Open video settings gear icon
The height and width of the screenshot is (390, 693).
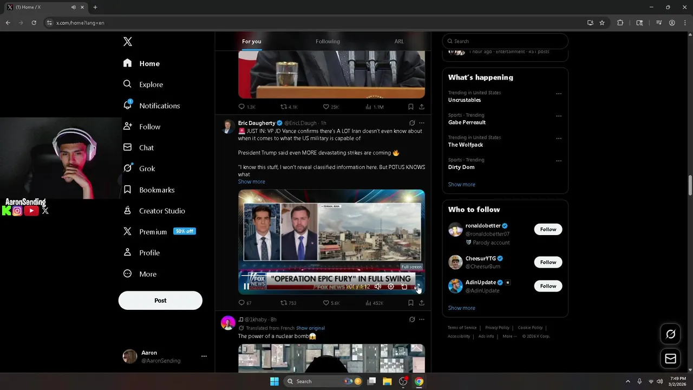391,287
